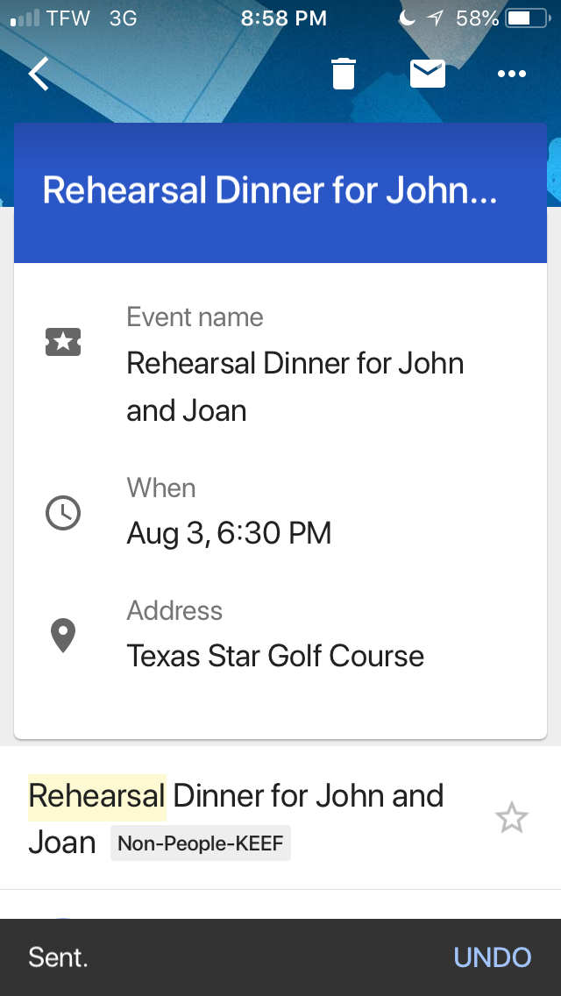Mark email as unread envelope icon
This screenshot has height=996, width=561.
pyautogui.click(x=428, y=74)
